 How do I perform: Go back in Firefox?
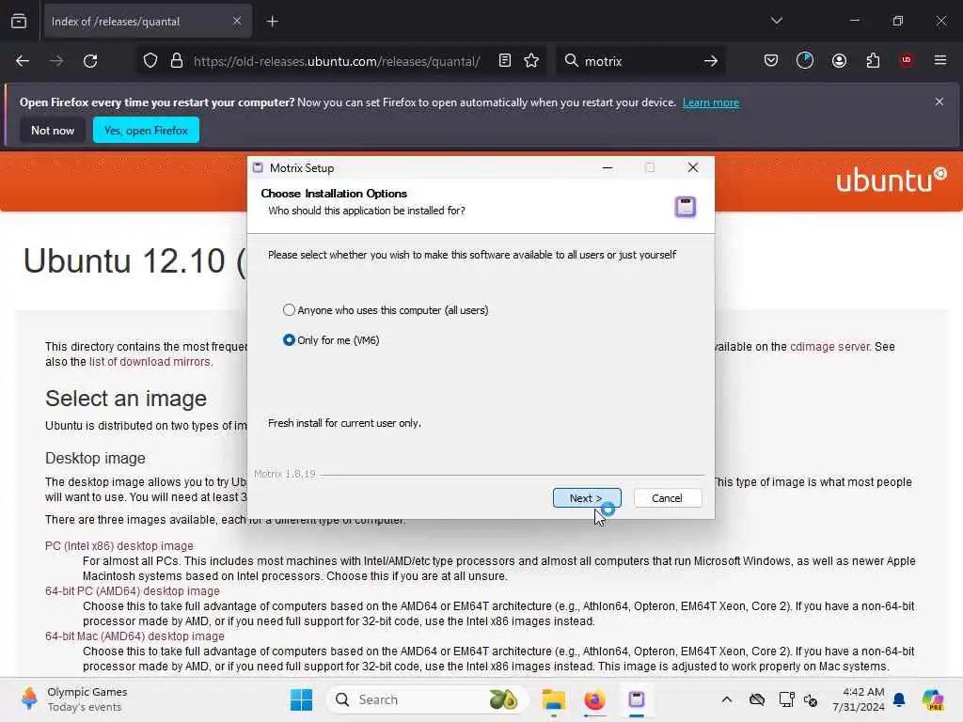click(23, 61)
